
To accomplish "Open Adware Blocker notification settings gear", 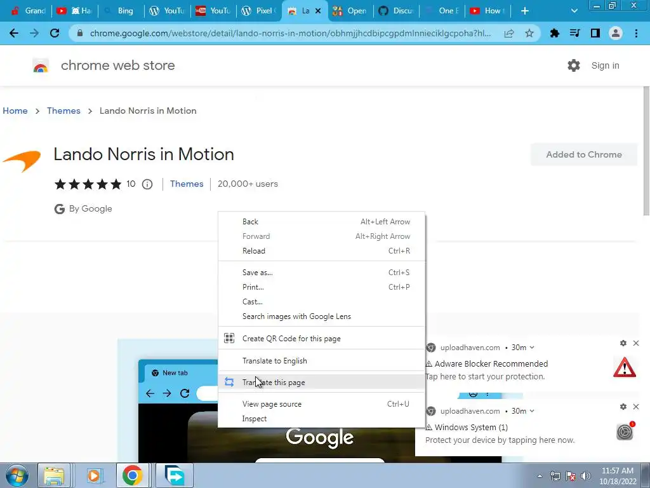I will [x=623, y=343].
